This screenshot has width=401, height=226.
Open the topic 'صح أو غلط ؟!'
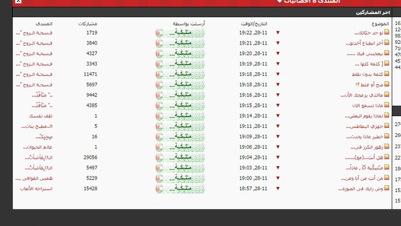click(369, 85)
